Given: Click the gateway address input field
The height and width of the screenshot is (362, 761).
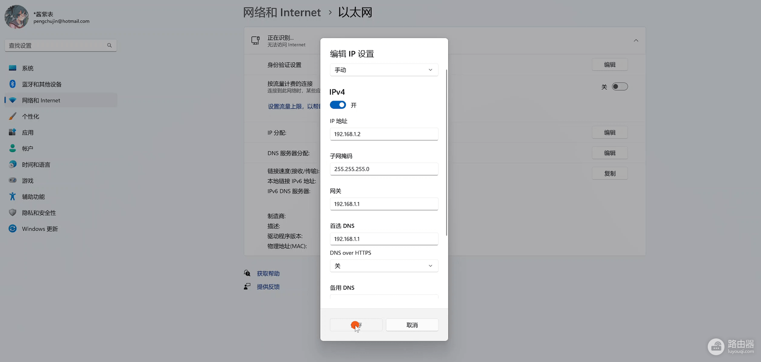Looking at the screenshot, I should (x=384, y=204).
